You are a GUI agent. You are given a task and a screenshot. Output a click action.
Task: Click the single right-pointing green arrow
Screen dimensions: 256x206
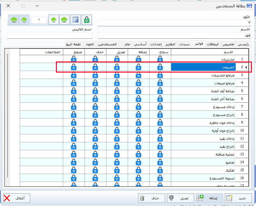coord(54,20)
